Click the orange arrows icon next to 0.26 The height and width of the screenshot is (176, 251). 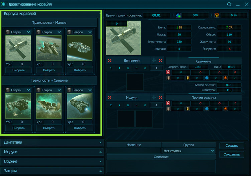(x=217, y=15)
